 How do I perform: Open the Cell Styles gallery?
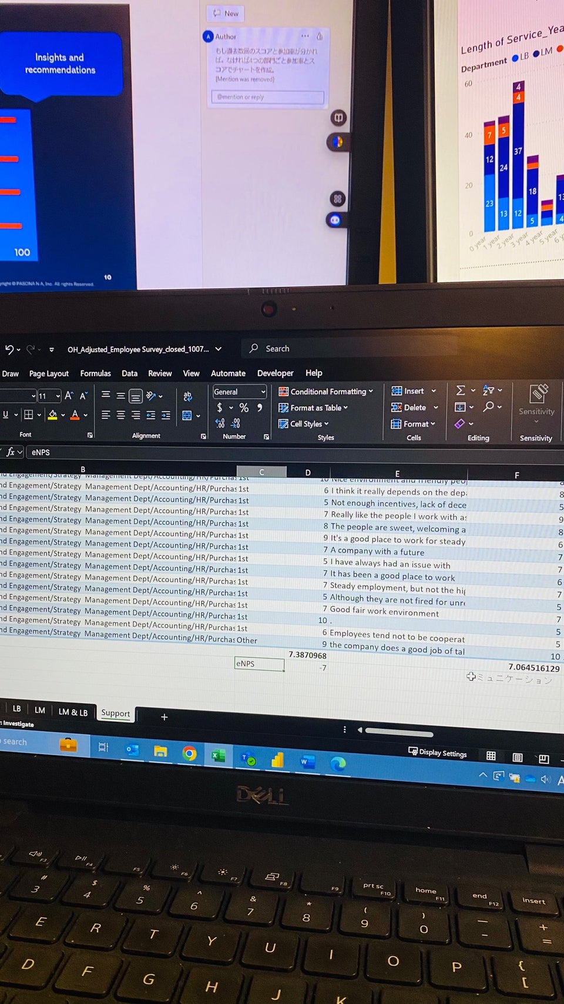(x=303, y=423)
